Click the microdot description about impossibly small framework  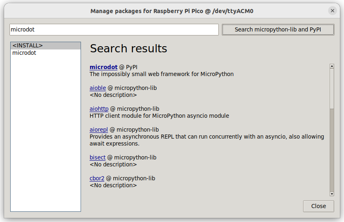162,74
